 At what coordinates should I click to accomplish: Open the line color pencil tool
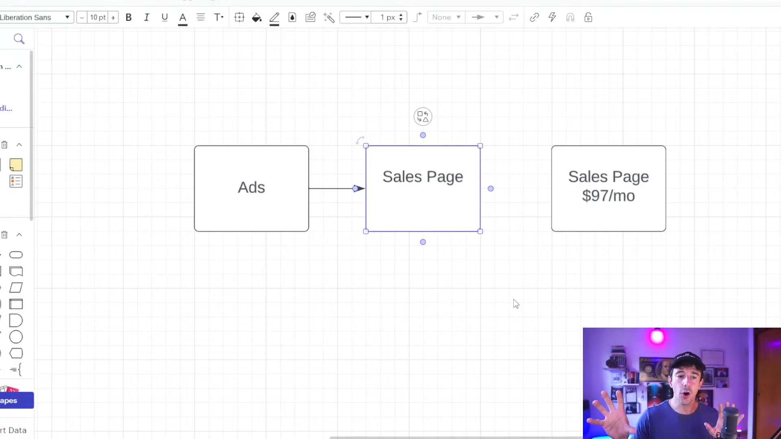click(x=275, y=18)
